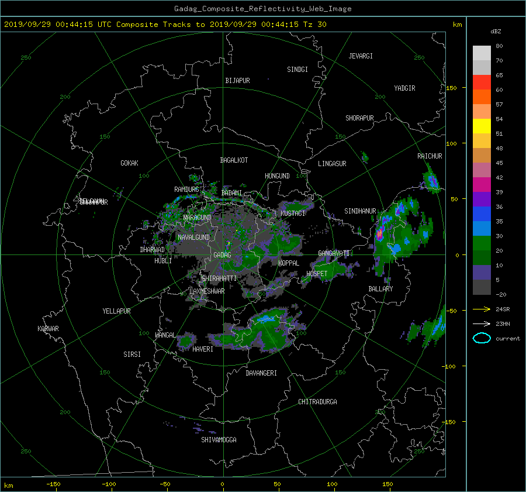
Task: Click the HUBLI city label
Action: [163, 261]
